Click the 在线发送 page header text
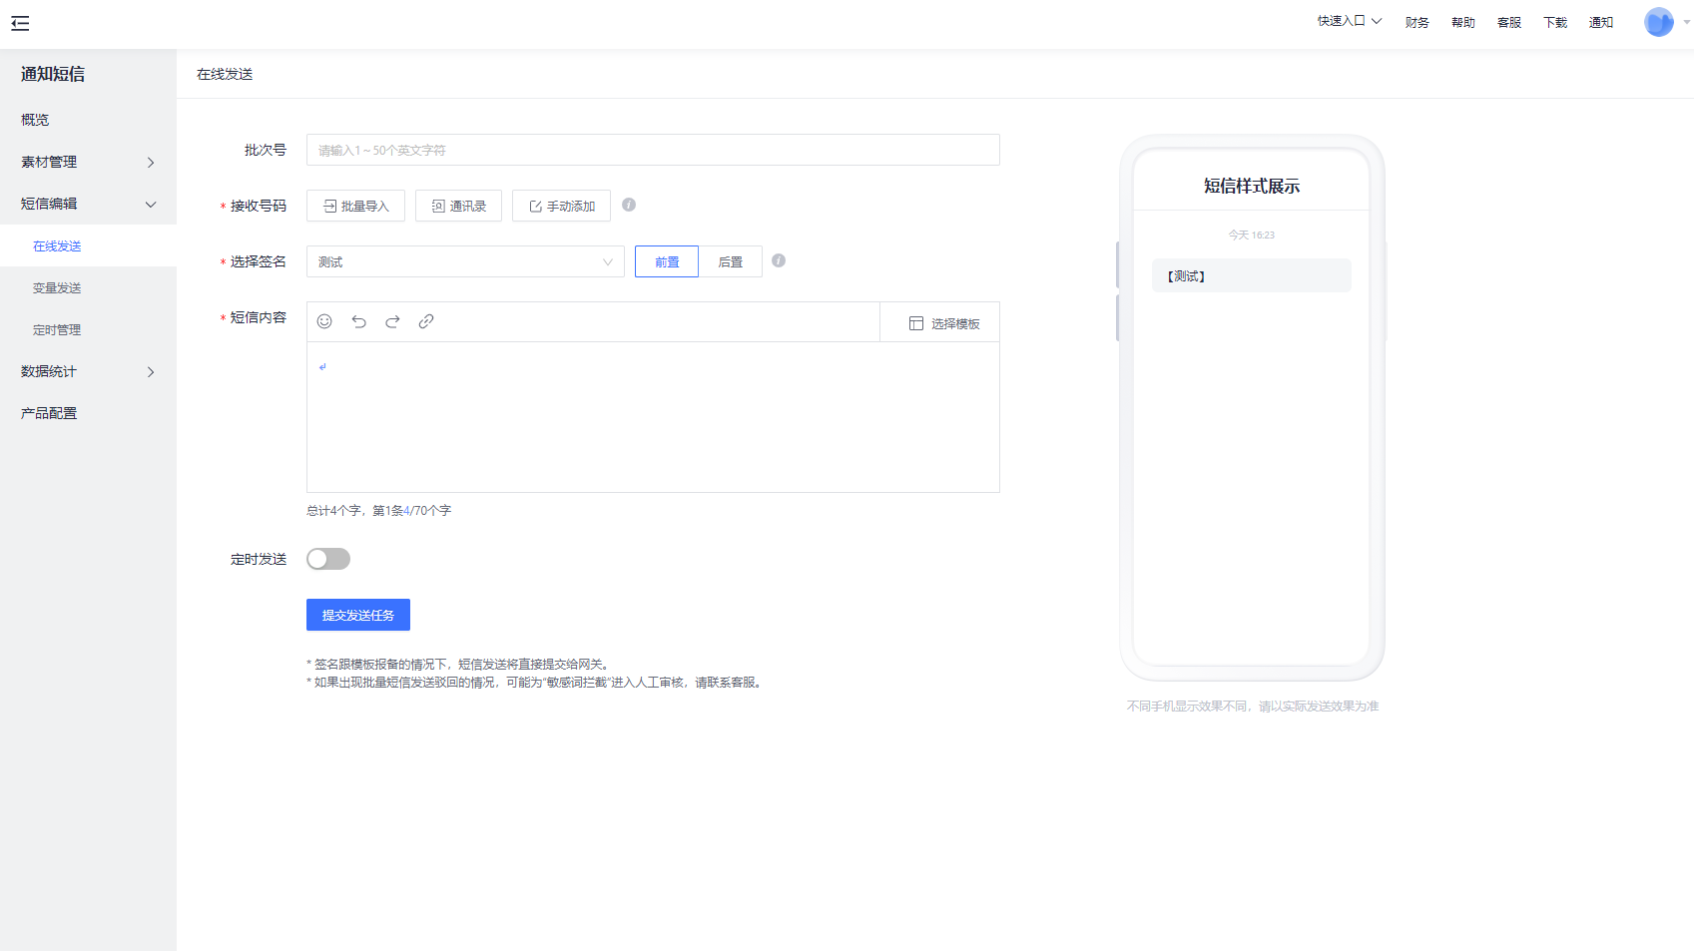This screenshot has height=951, width=1694. [x=225, y=74]
